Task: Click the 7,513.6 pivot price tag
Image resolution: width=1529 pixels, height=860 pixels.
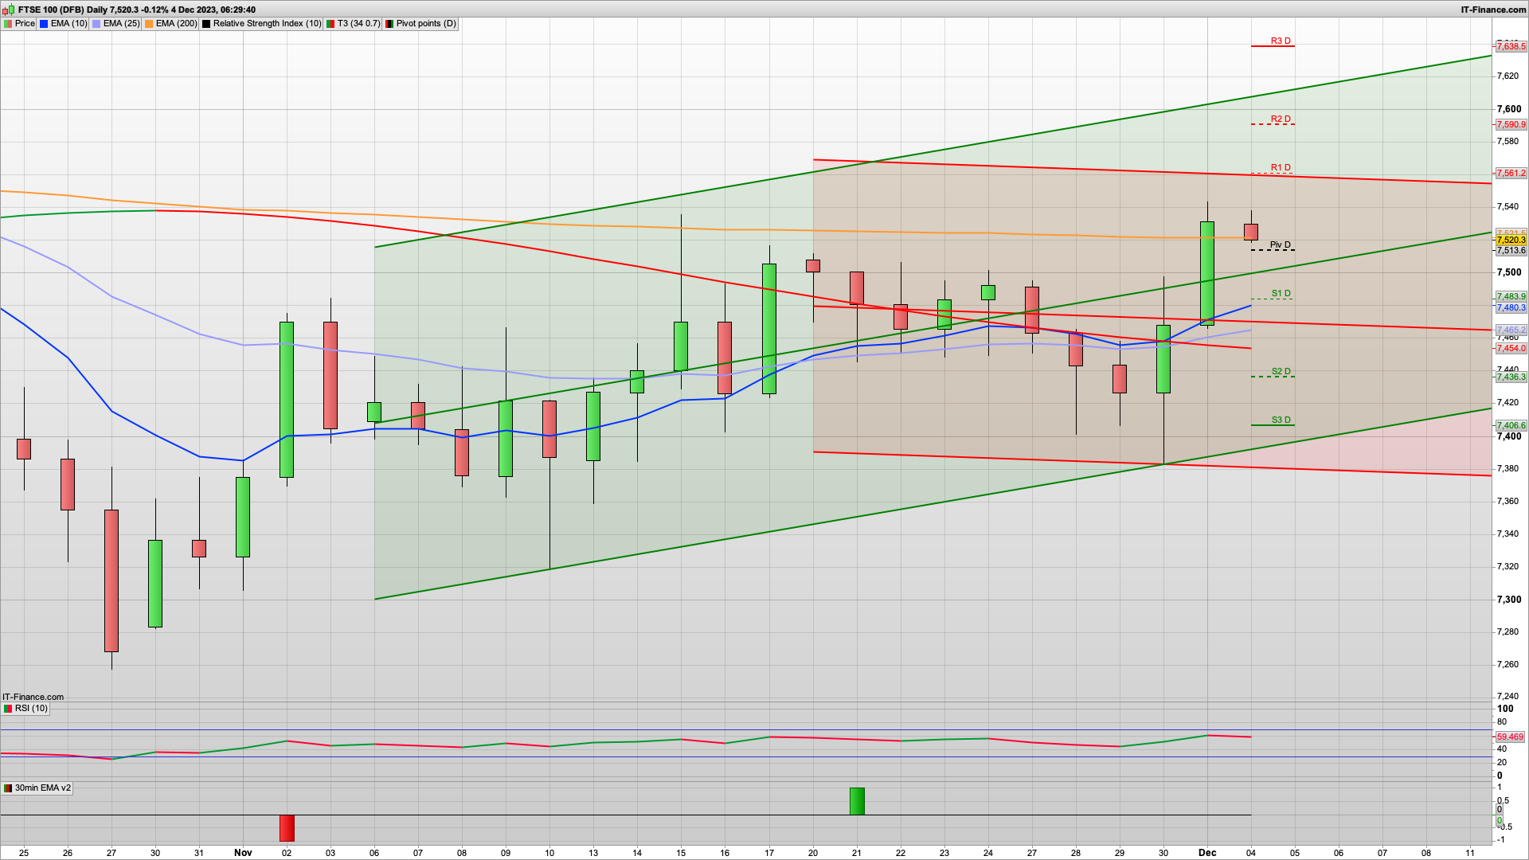Action: [1511, 250]
